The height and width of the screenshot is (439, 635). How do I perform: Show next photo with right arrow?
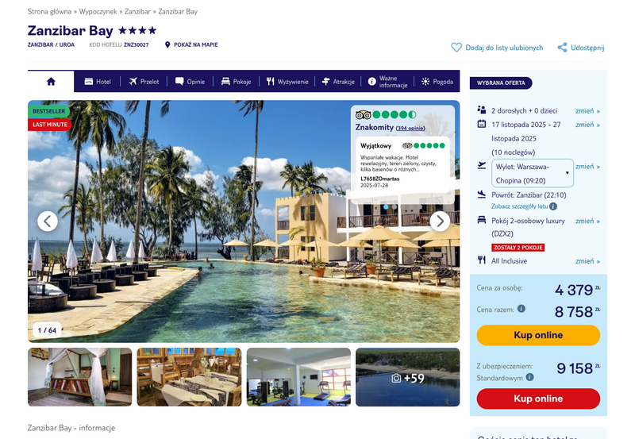click(440, 221)
